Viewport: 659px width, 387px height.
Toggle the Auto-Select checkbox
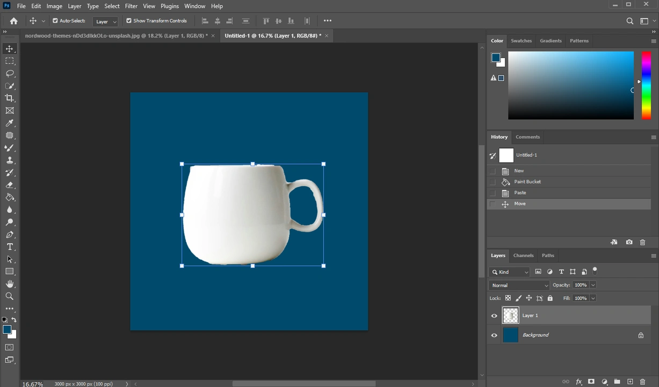[55, 21]
